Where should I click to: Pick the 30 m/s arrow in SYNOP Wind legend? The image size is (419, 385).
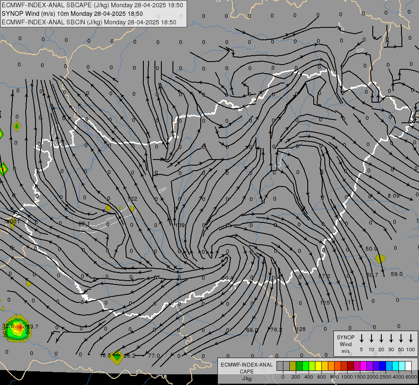pos(391,338)
